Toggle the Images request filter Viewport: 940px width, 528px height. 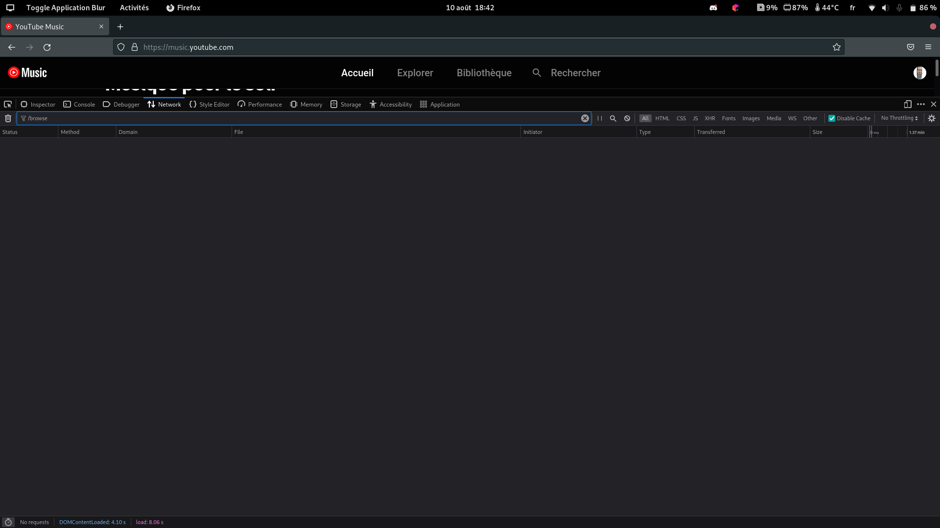point(751,118)
